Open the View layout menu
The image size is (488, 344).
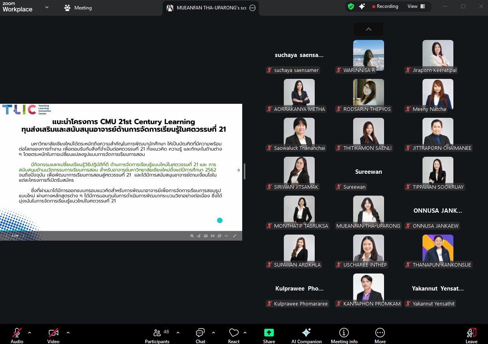(416, 7)
